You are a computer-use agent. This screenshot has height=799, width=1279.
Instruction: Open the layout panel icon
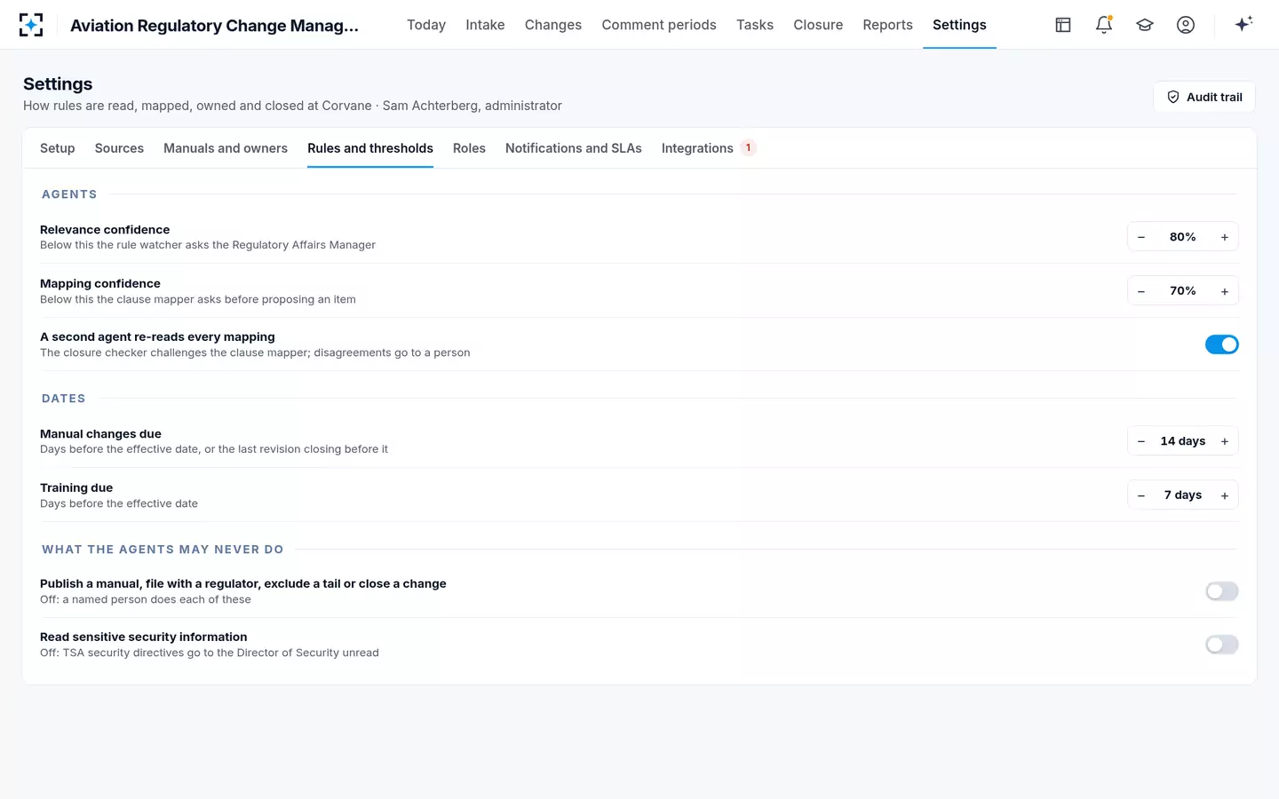tap(1063, 25)
